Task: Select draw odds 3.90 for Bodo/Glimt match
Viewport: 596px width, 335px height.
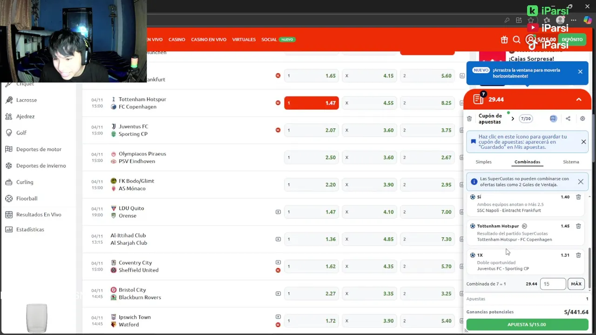Action: pos(369,185)
